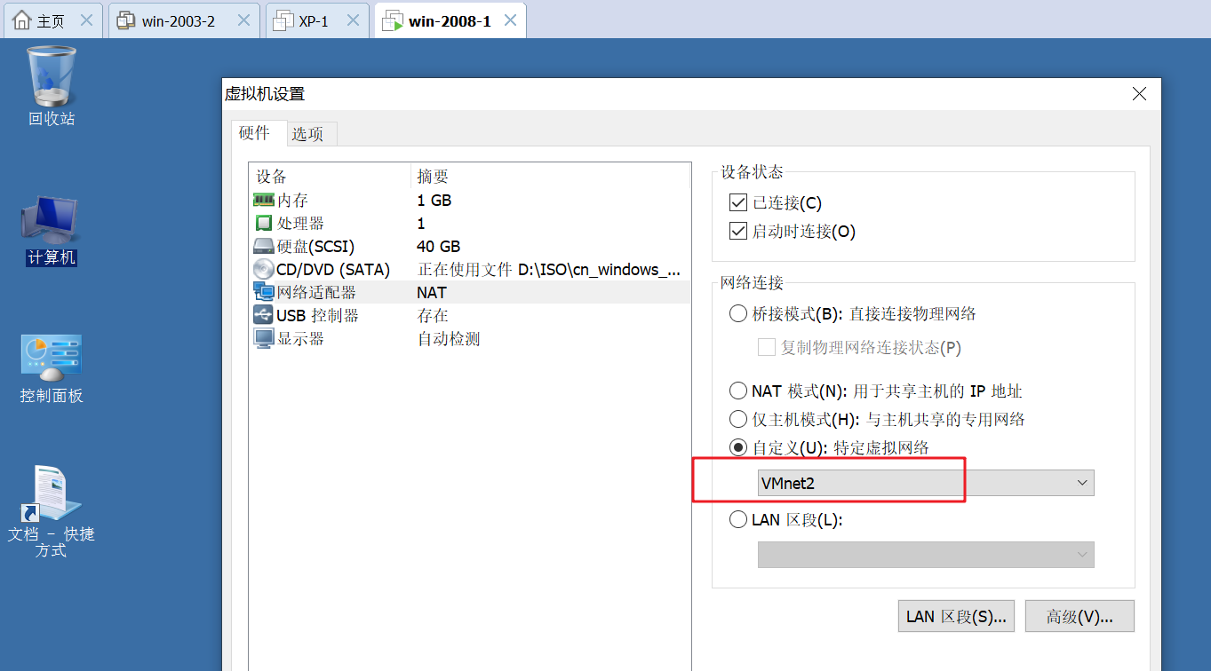The width and height of the screenshot is (1211, 671).
Task: Select the 内存 row label
Action: coord(292,201)
